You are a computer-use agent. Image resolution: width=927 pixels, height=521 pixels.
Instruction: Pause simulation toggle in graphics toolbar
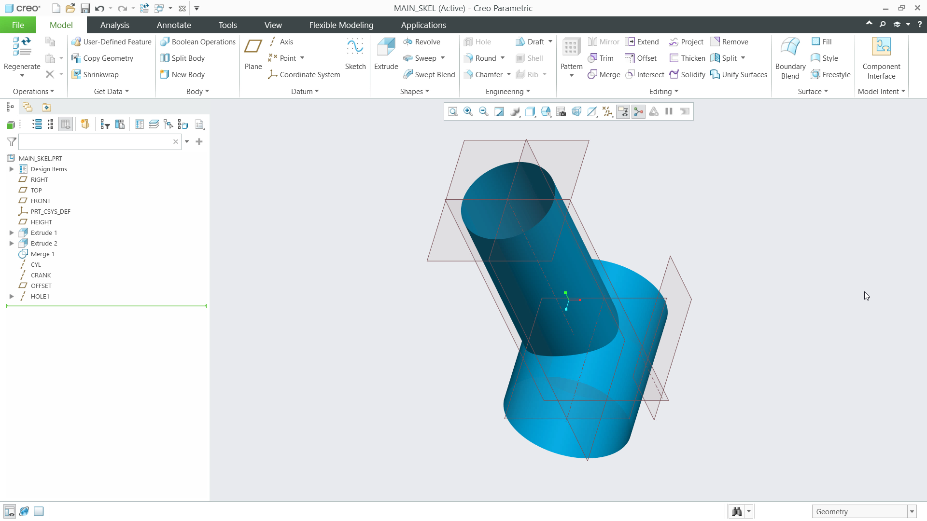(x=669, y=112)
